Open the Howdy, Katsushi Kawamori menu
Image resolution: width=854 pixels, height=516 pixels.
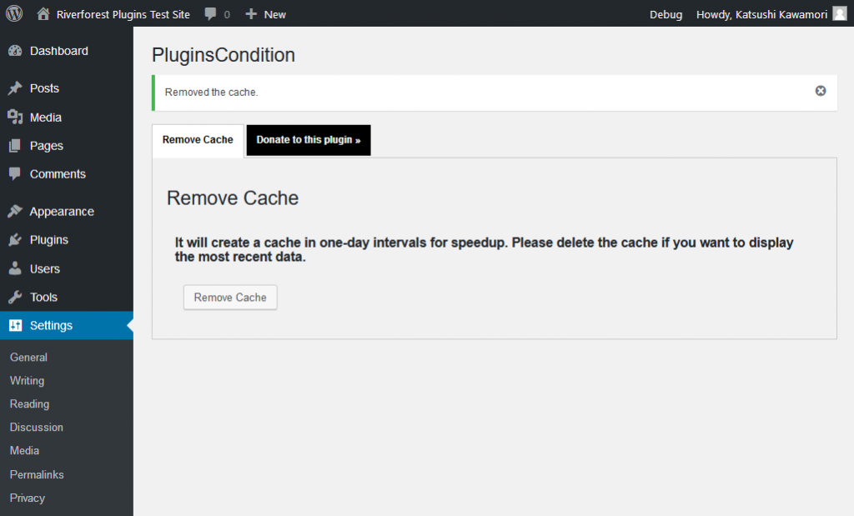pyautogui.click(x=761, y=14)
